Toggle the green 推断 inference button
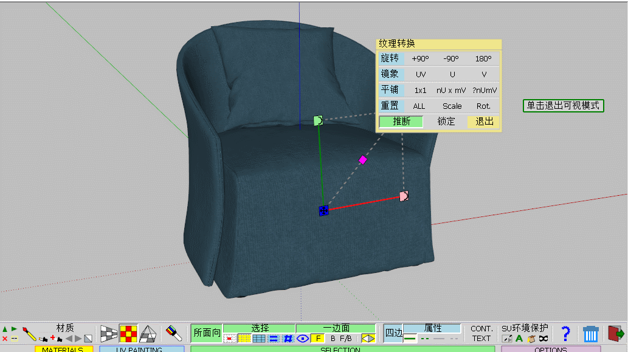 pos(401,122)
